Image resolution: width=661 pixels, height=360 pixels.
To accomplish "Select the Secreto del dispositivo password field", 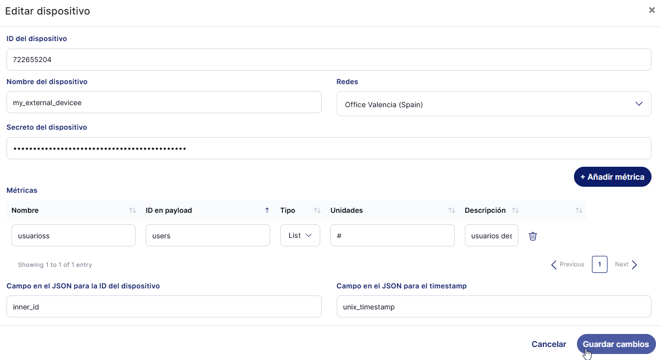I will [328, 148].
